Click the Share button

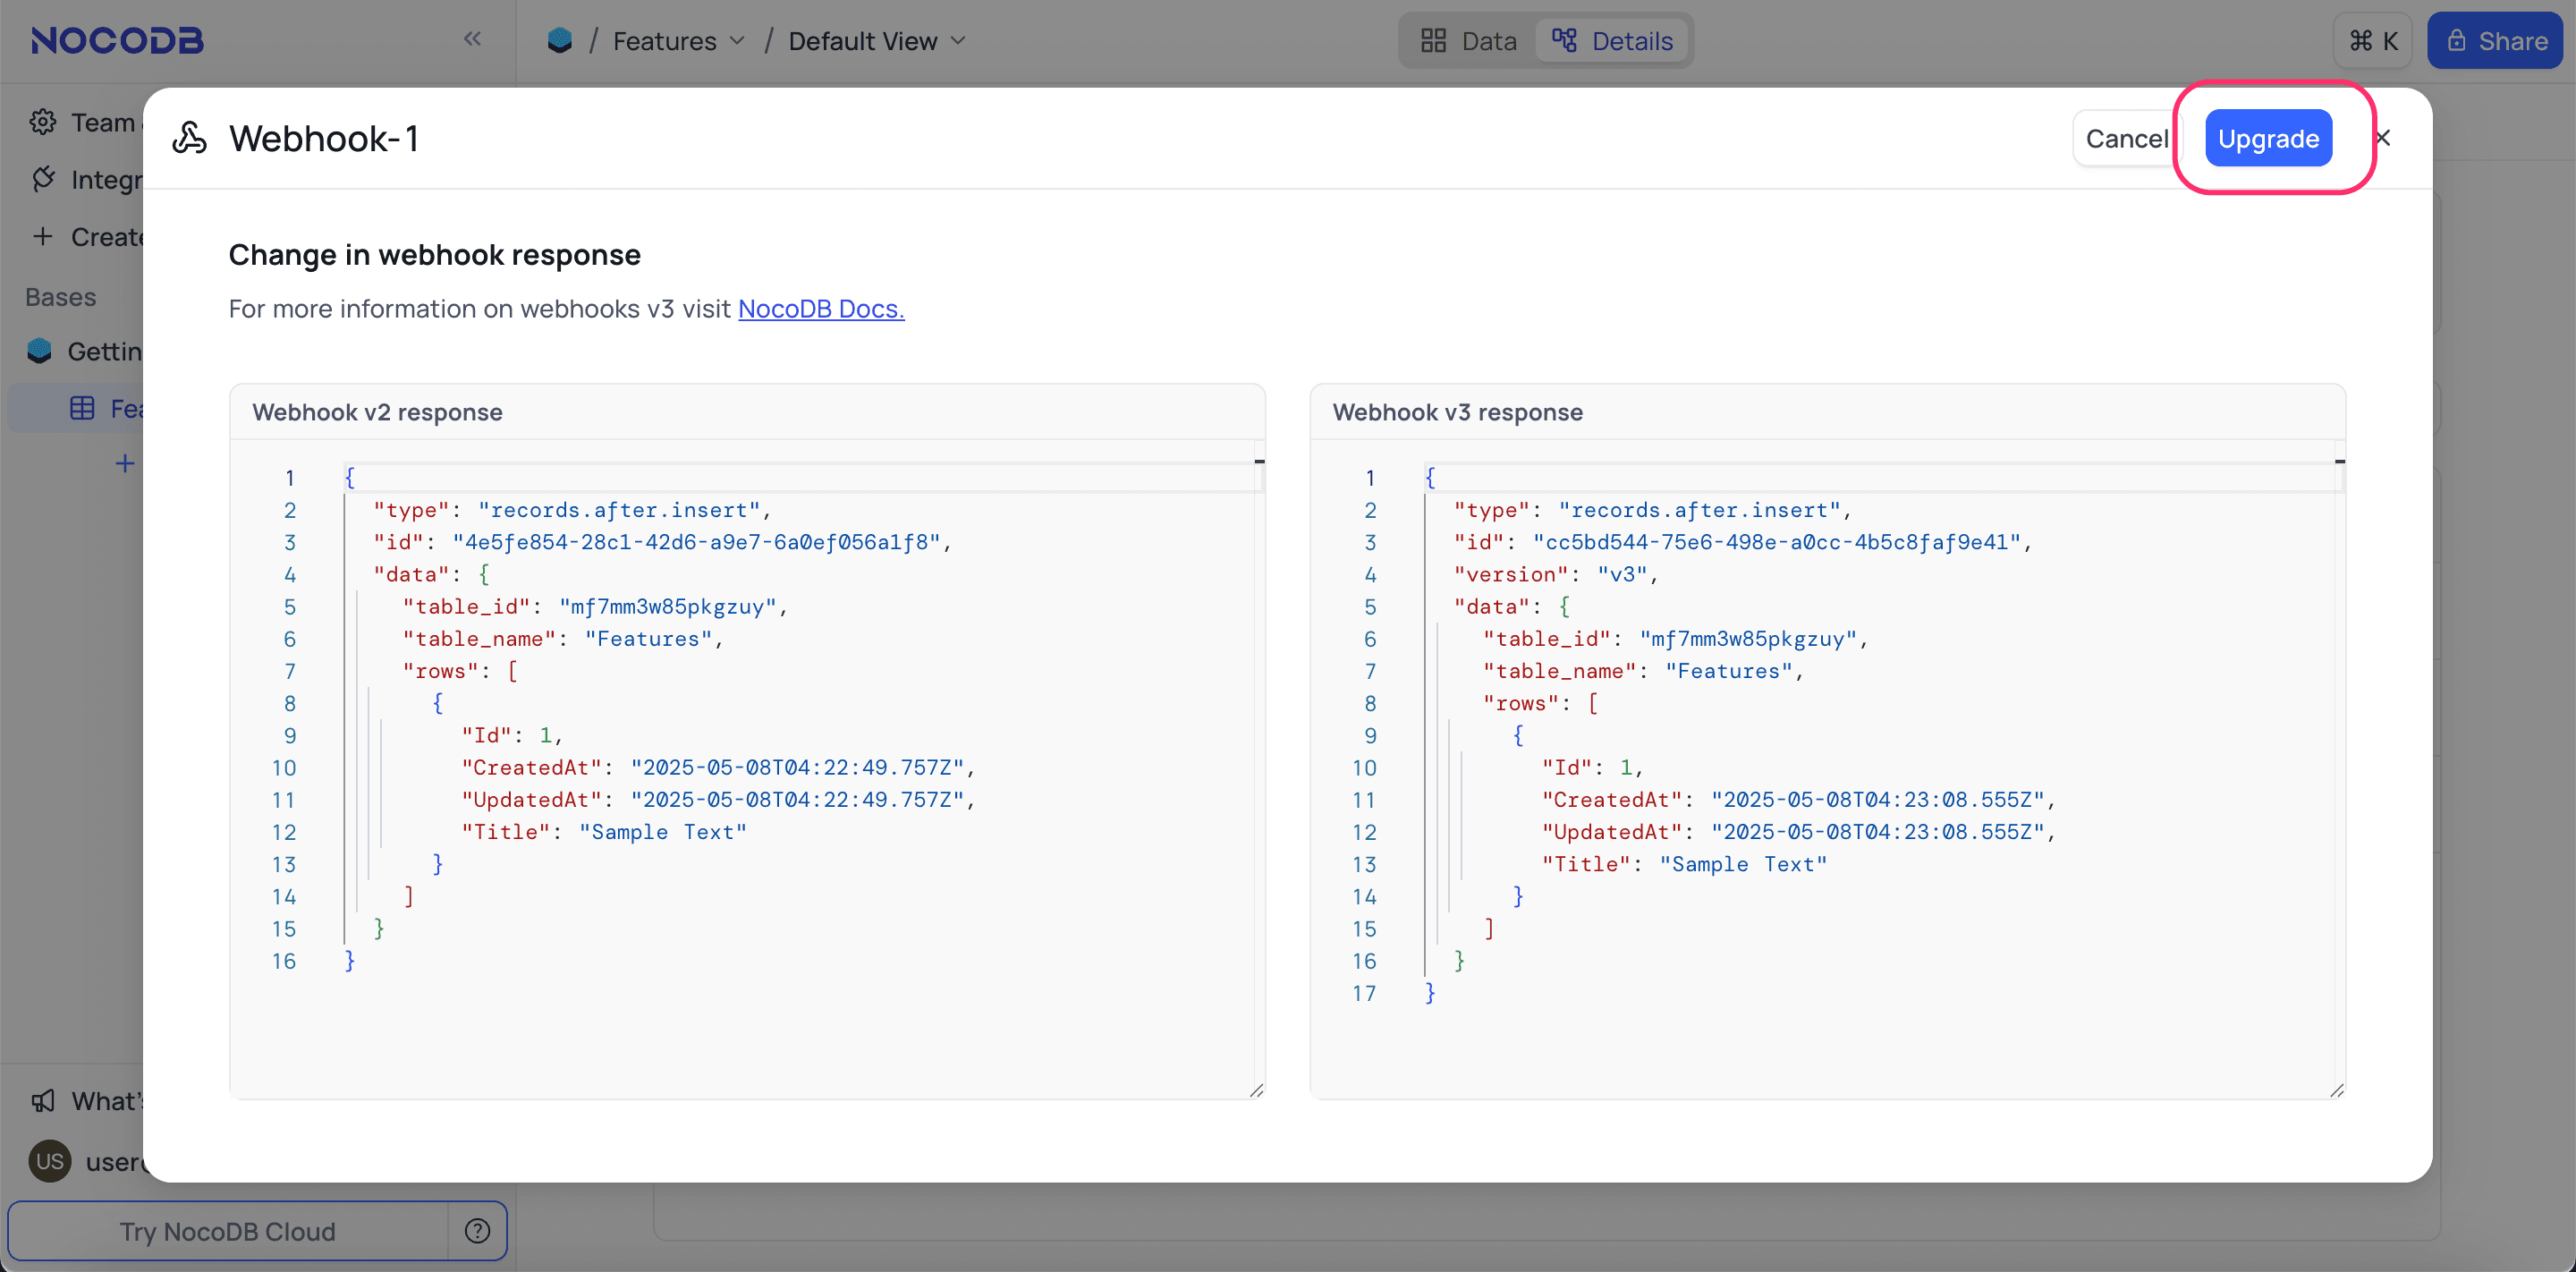pos(2495,40)
